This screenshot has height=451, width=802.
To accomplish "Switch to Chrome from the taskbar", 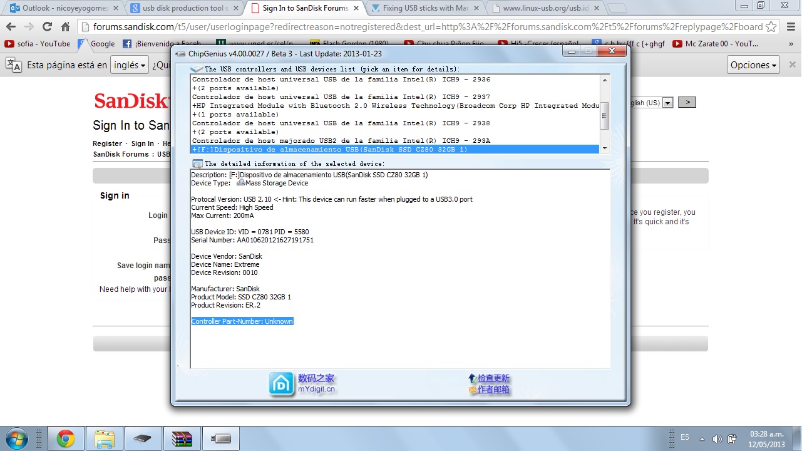I will click(66, 438).
